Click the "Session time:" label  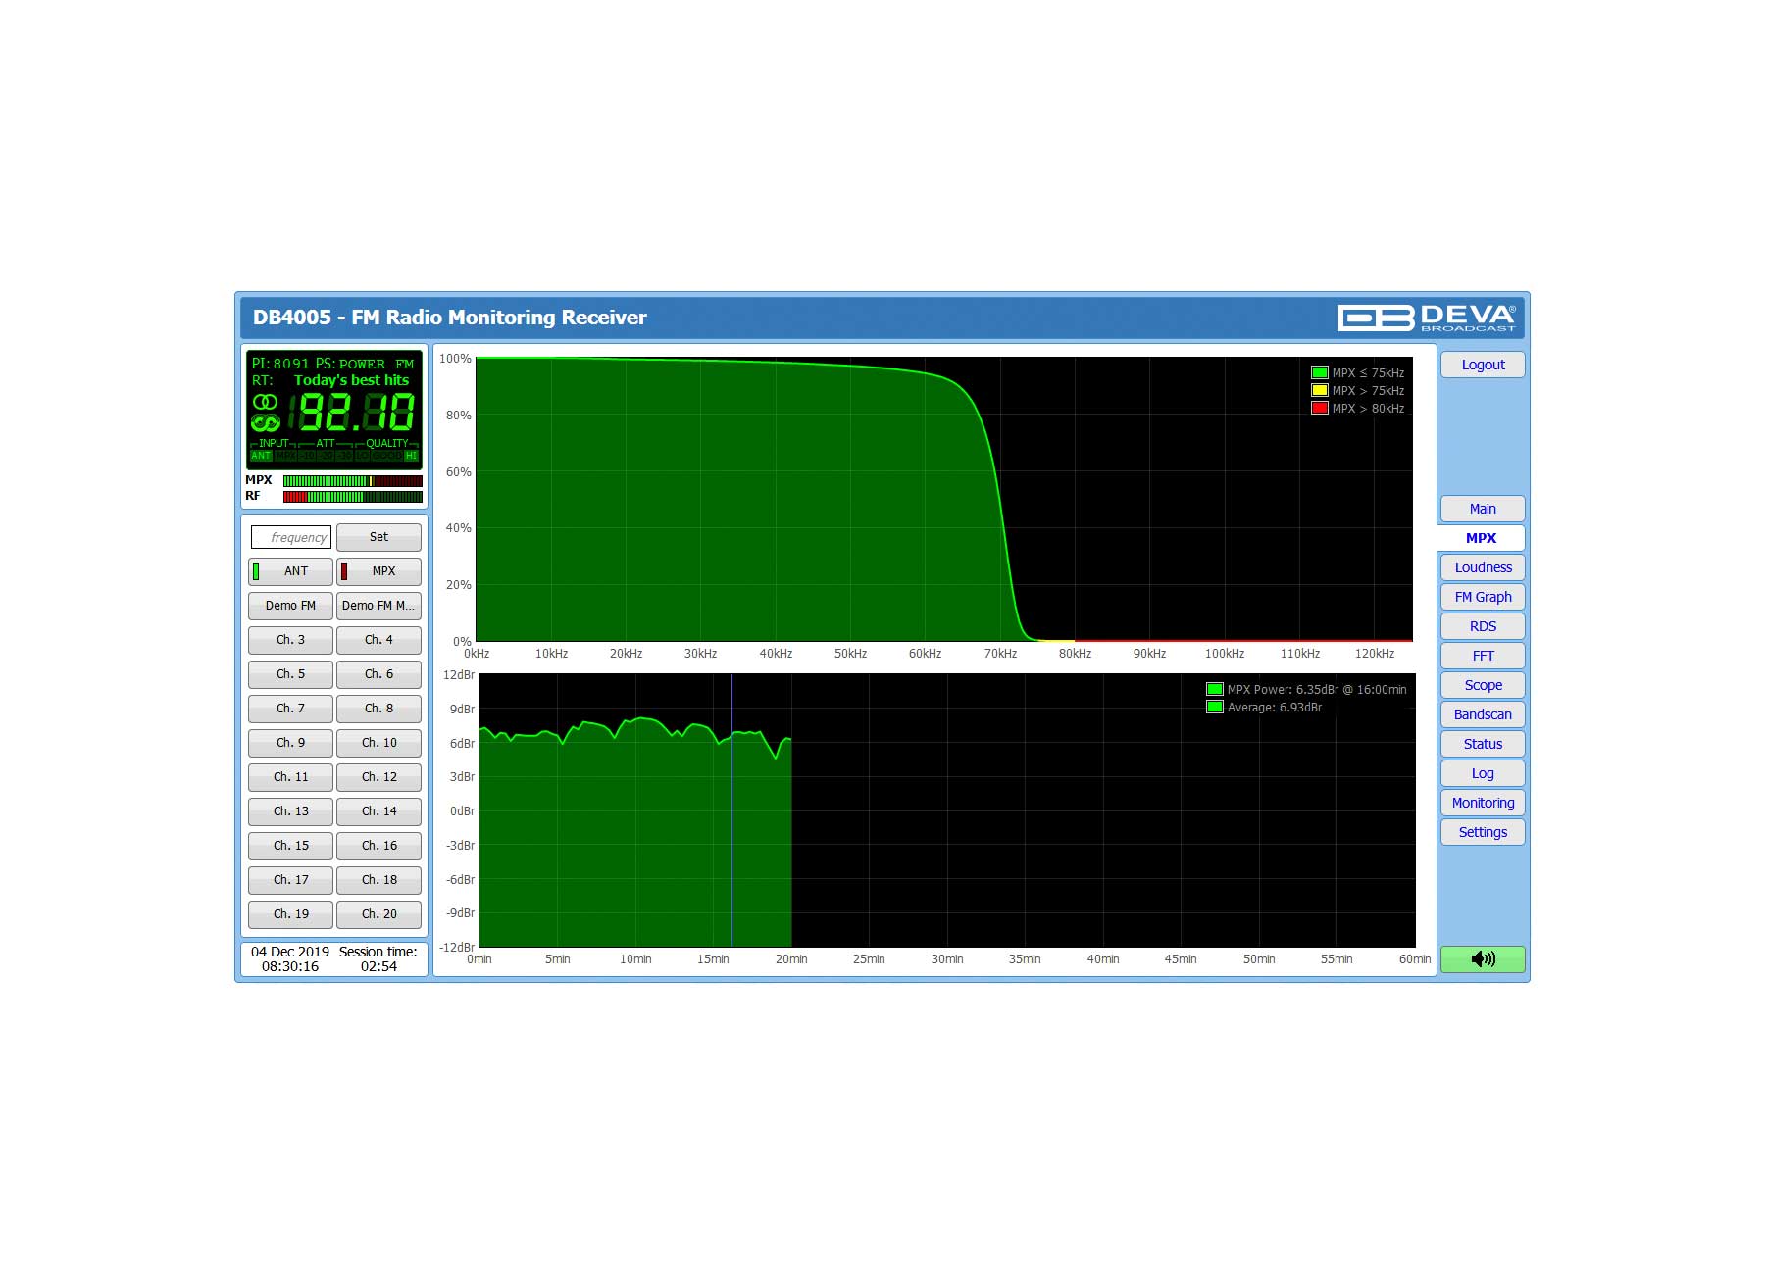pyautogui.click(x=378, y=952)
